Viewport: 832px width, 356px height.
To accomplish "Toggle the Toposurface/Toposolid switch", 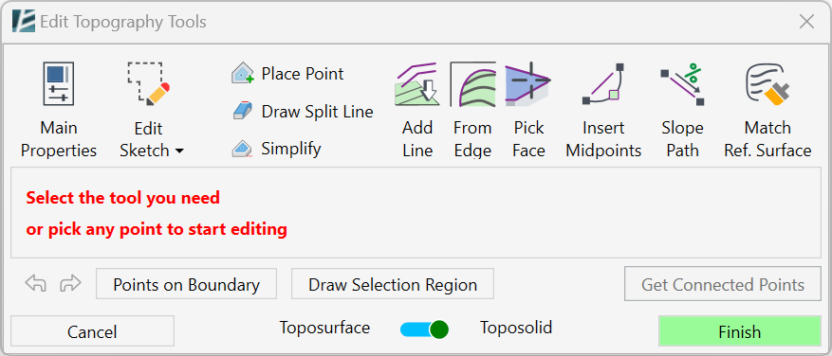I will (x=424, y=329).
